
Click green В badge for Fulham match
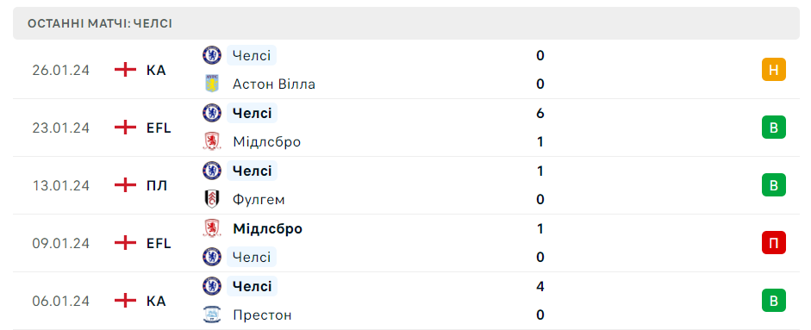click(774, 184)
